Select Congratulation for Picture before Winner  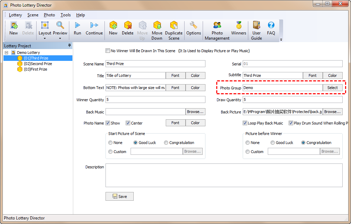point(303,143)
